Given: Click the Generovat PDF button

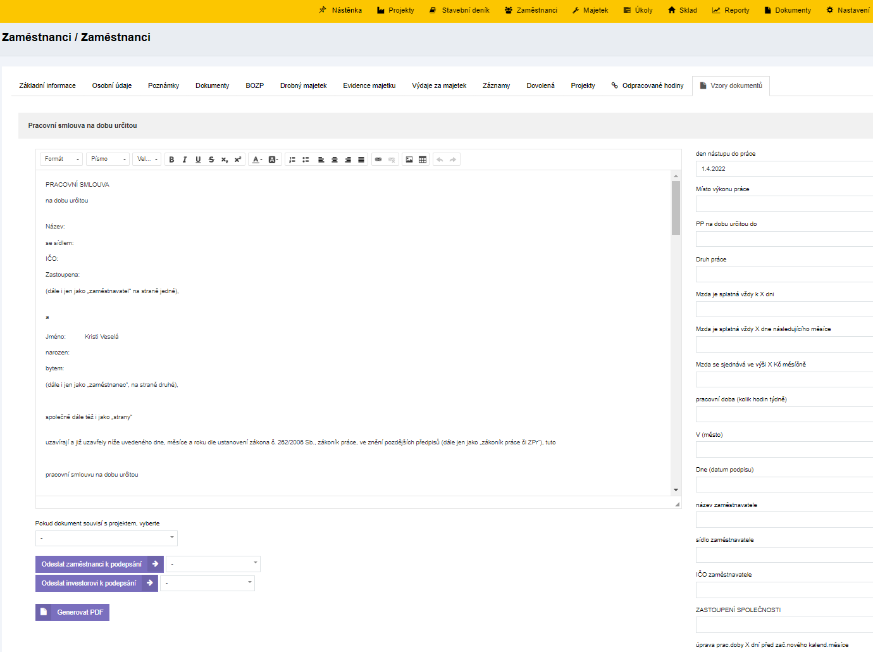Looking at the screenshot, I should click(x=72, y=612).
